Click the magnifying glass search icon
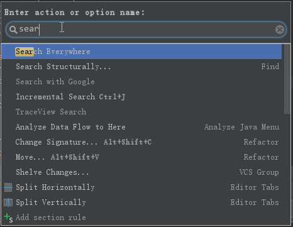The width and height of the screenshot is (293, 227). pyautogui.click(x=13, y=30)
